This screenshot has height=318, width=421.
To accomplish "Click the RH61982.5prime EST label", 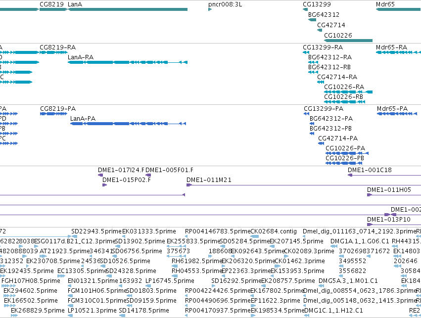I will (x=197, y=261).
